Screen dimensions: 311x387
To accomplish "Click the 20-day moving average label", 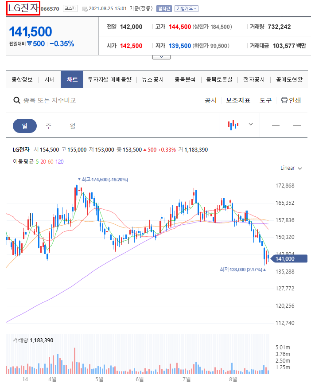I will 43,162.
